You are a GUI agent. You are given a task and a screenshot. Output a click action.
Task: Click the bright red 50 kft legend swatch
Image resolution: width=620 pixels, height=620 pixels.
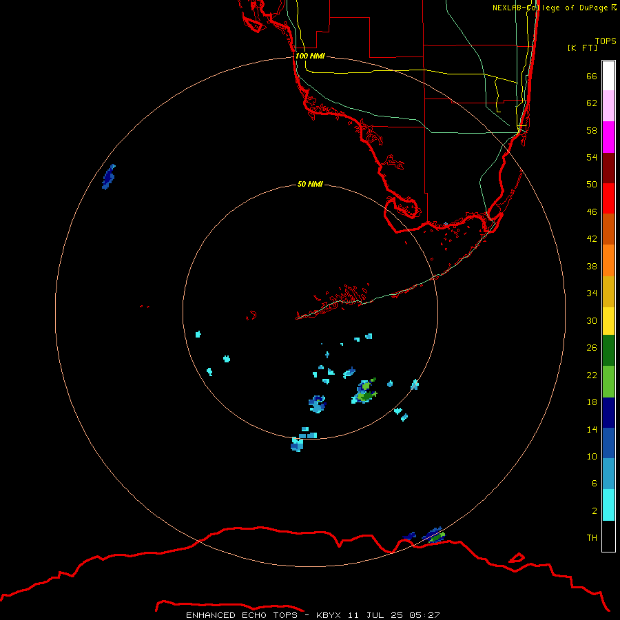point(608,198)
